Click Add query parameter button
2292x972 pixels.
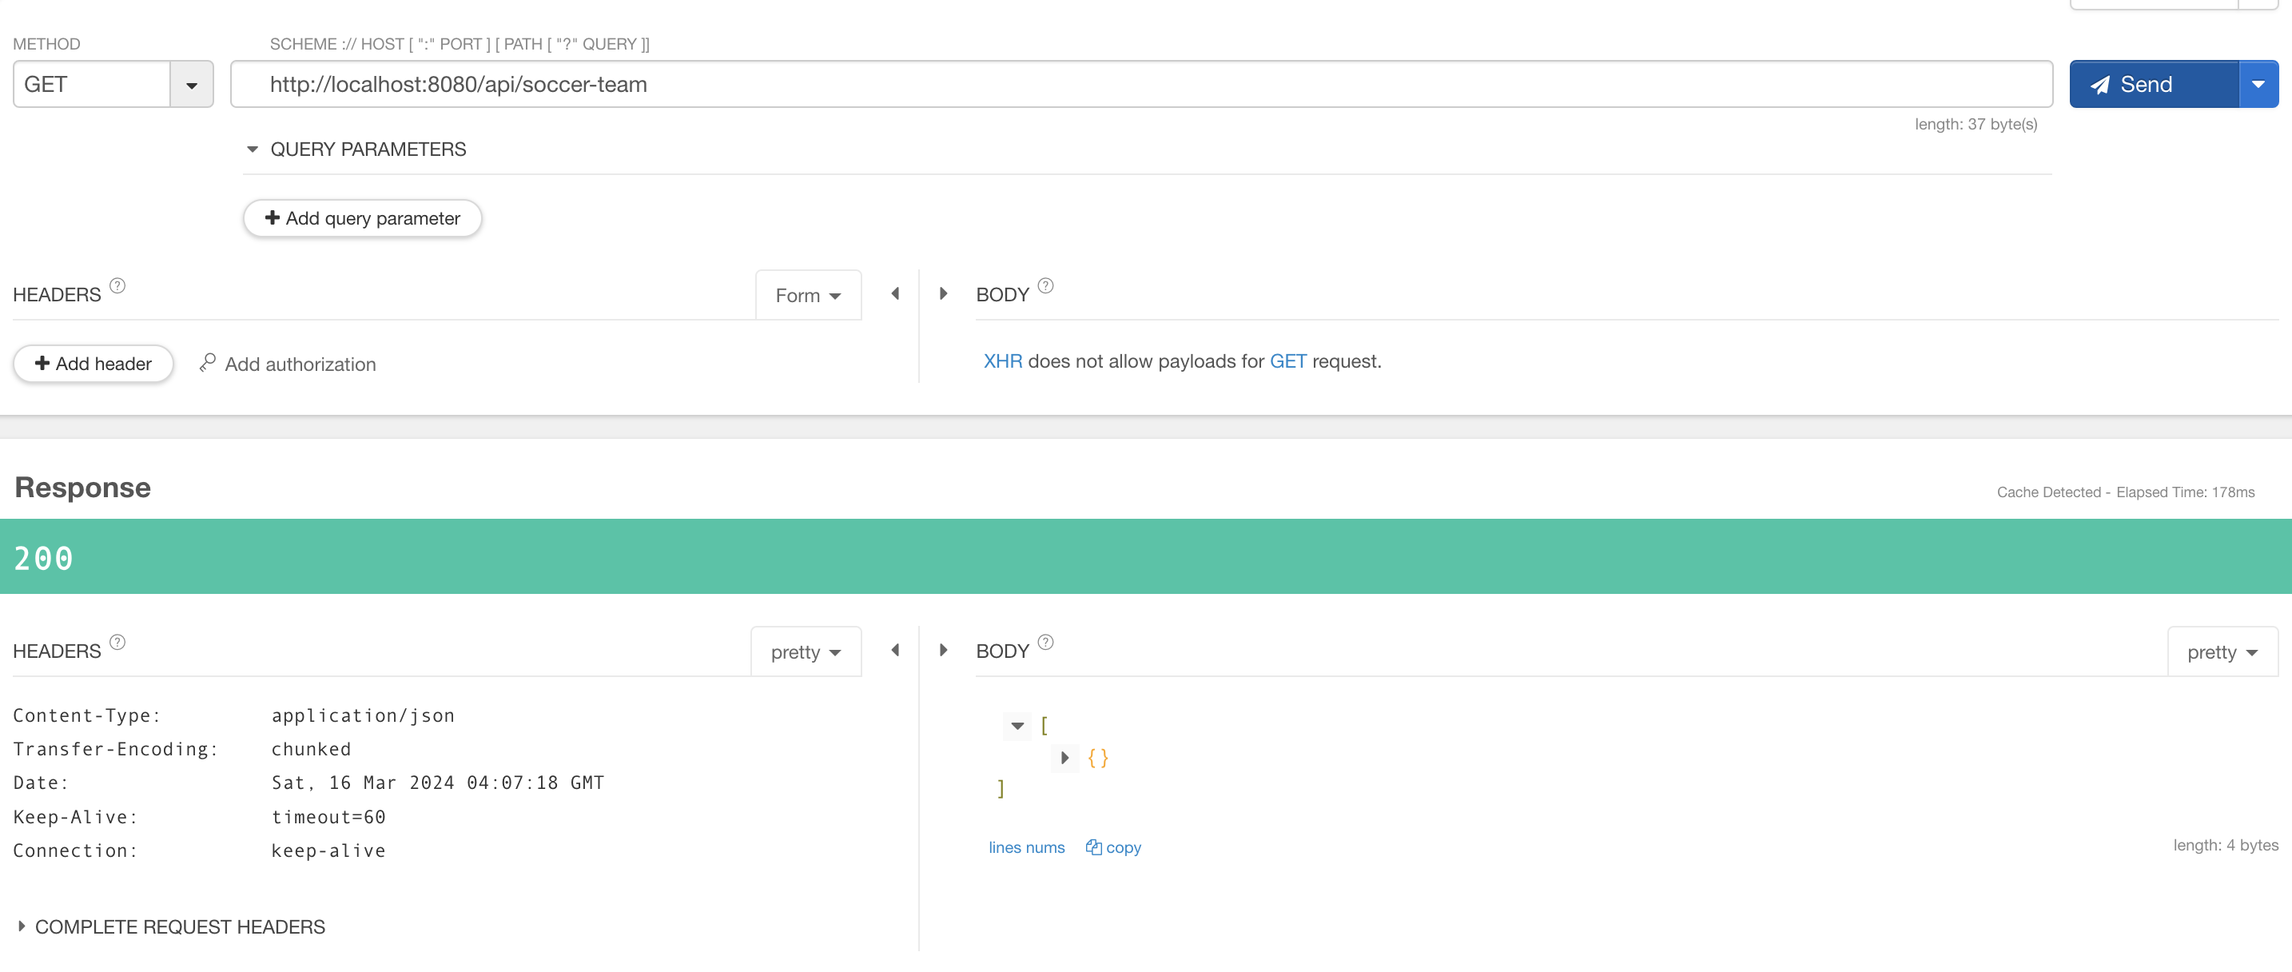coord(362,218)
